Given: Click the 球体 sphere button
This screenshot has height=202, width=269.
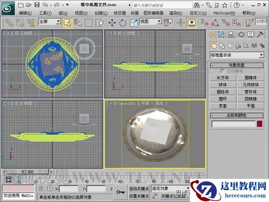Looking at the screenshot, I should coord(223,85).
